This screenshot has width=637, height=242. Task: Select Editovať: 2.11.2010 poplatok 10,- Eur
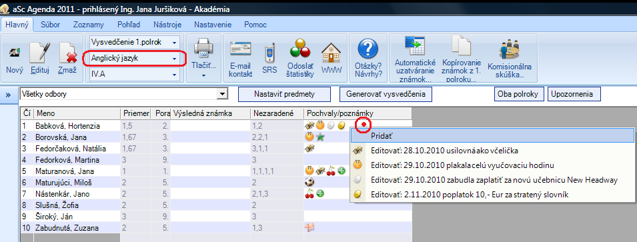coord(492,195)
